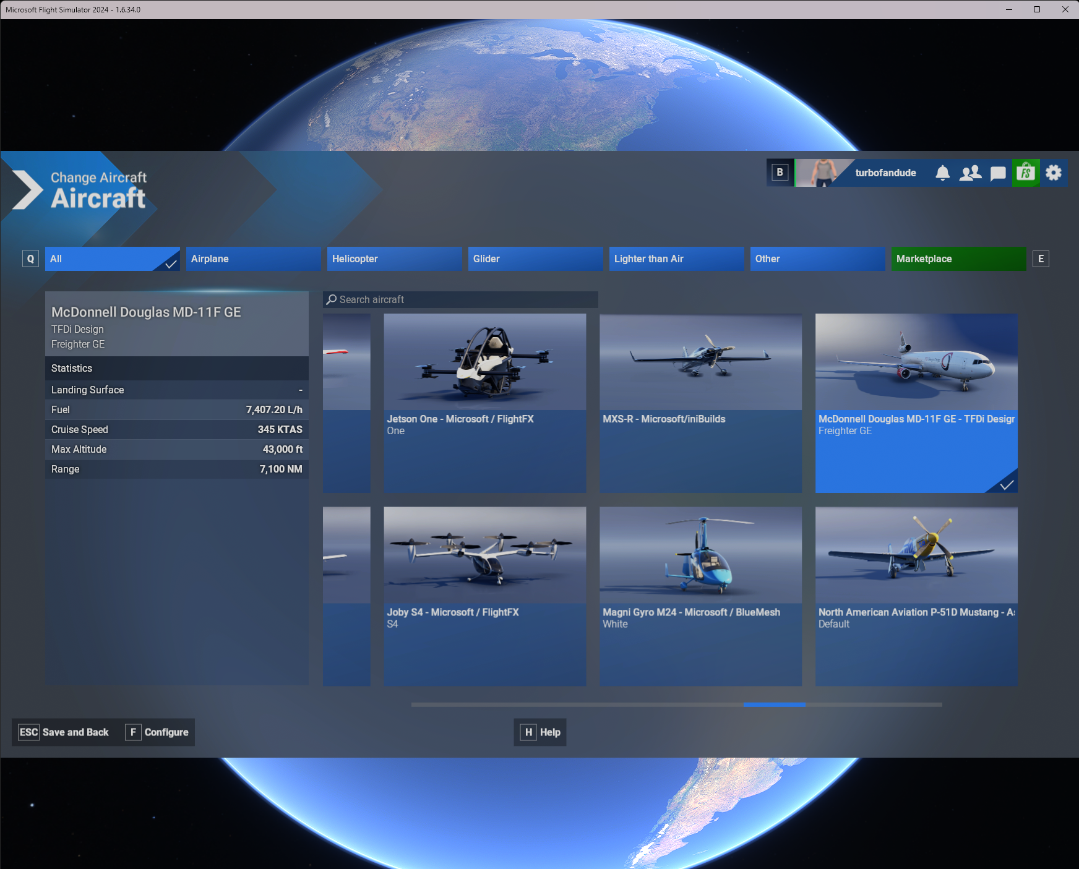The width and height of the screenshot is (1079, 869).
Task: Switch to Lighter than Air tab
Action: (x=677, y=259)
